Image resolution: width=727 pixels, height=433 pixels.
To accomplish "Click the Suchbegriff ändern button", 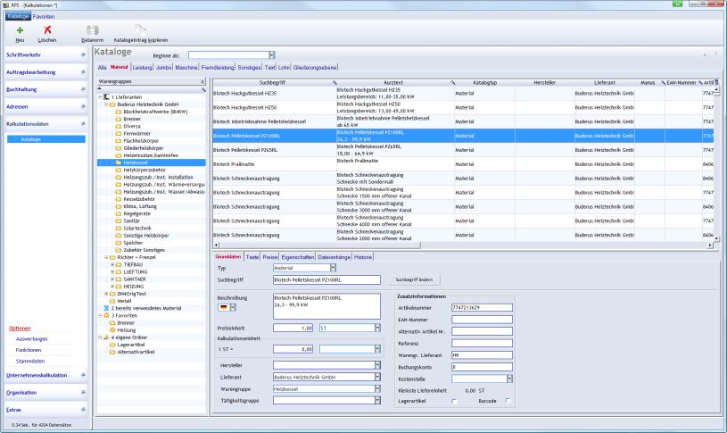I will tap(414, 279).
